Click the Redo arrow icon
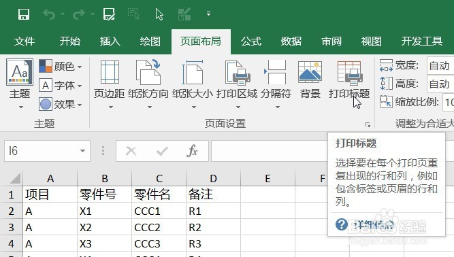Viewport: 454px width, 257px height. (x=78, y=14)
